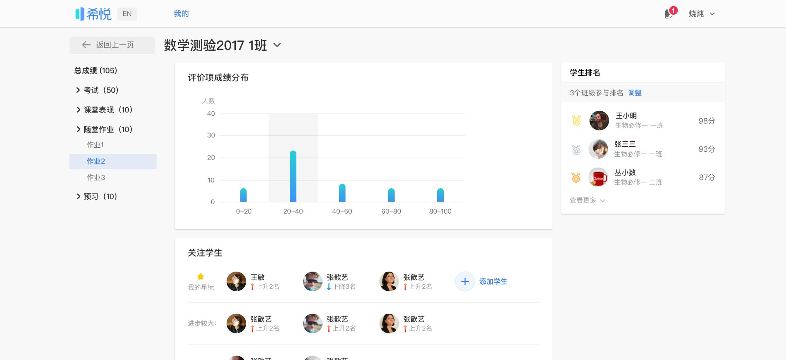Click the yellow star 我的星标 icon
786x360 pixels.
coord(201,277)
